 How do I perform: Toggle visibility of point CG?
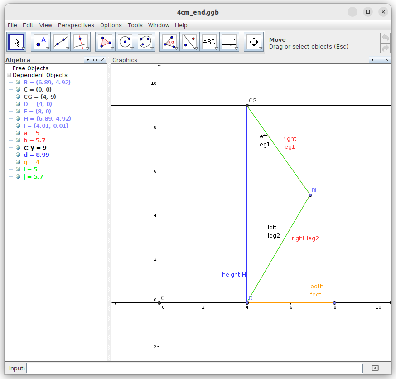pyautogui.click(x=18, y=97)
